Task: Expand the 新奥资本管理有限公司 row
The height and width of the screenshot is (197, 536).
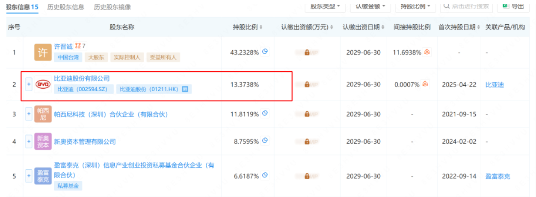Action: (29, 142)
